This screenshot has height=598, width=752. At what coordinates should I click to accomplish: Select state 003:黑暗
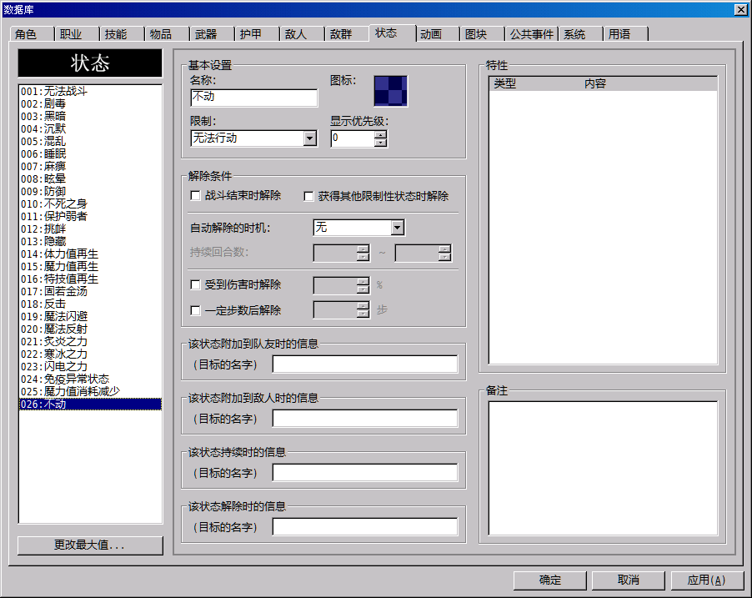point(90,116)
